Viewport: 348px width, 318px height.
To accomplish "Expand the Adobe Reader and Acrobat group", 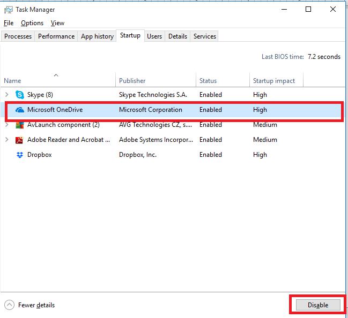I will pos(6,140).
